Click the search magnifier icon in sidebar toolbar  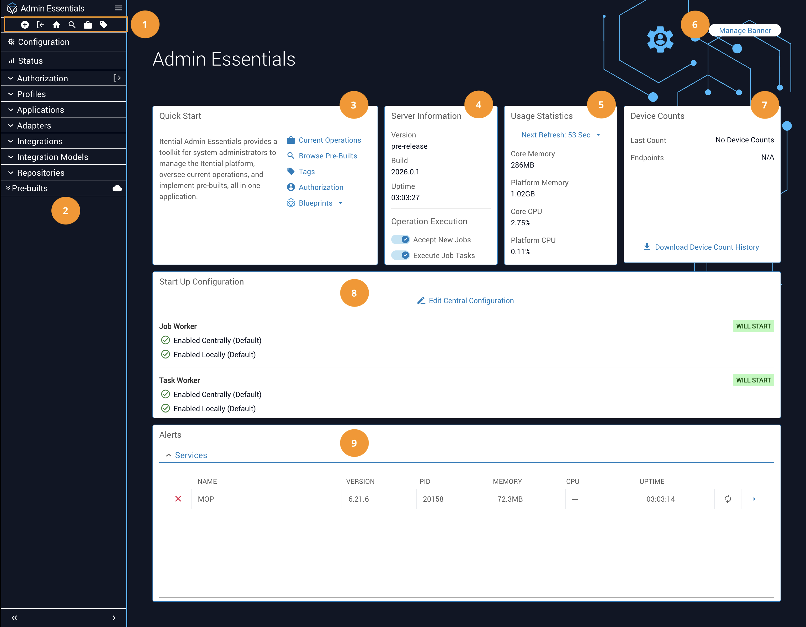[72, 25]
